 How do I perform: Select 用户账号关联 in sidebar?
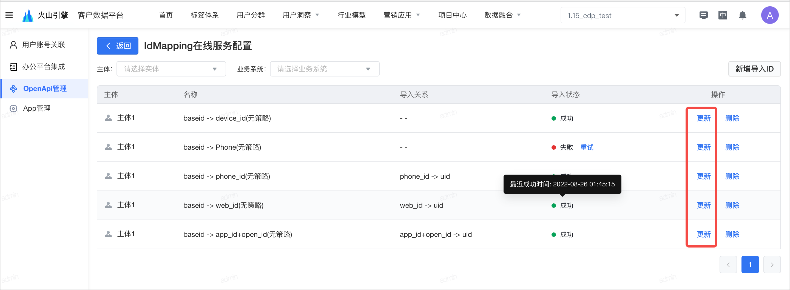coord(44,45)
